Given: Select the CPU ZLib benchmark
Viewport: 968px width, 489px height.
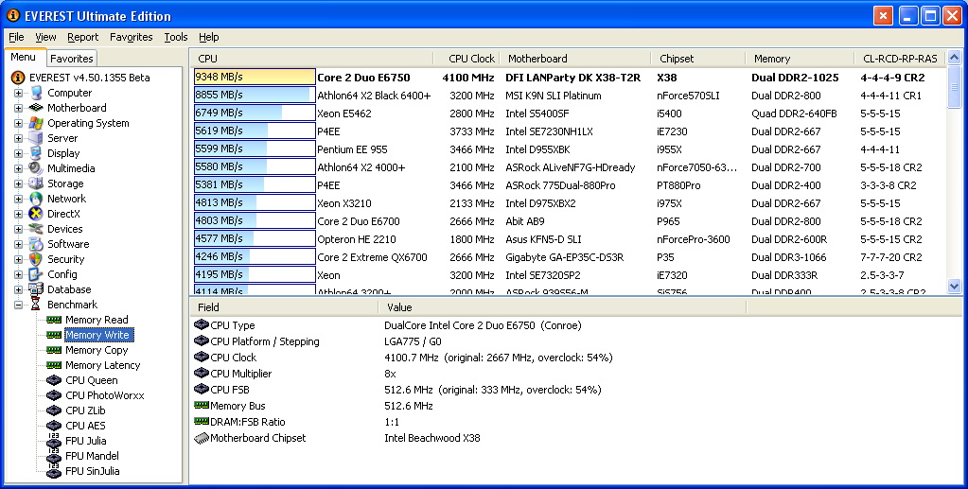Looking at the screenshot, I should point(85,410).
